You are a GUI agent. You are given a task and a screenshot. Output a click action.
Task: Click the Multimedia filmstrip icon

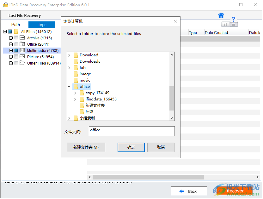(x=22, y=50)
